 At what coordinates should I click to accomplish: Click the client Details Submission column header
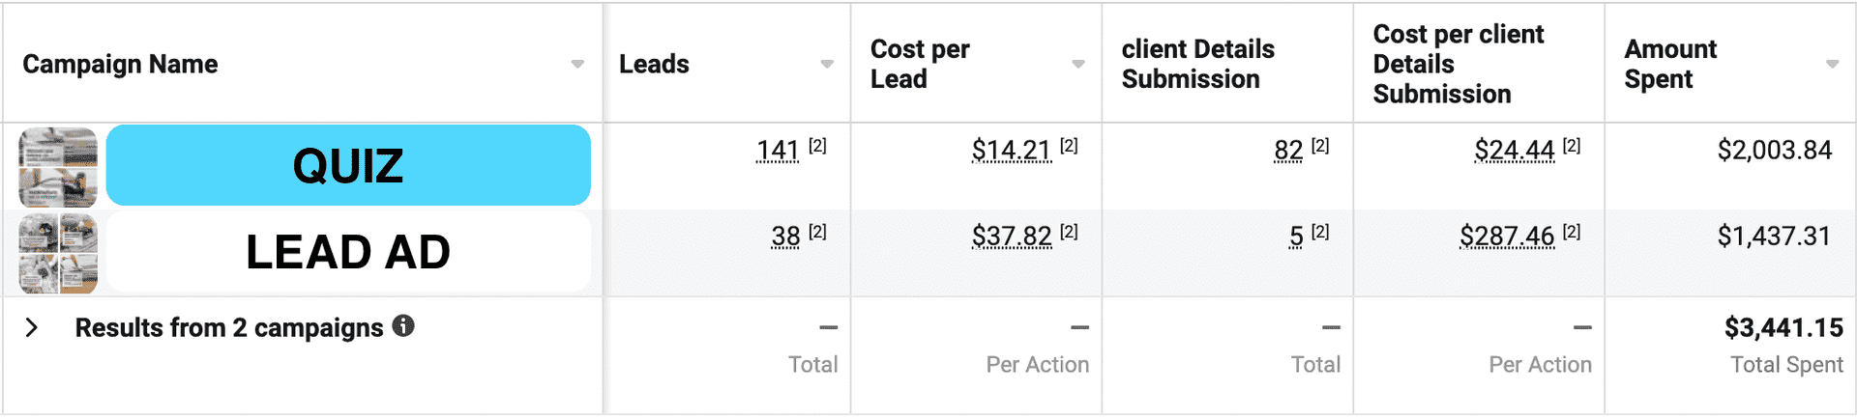(1197, 64)
